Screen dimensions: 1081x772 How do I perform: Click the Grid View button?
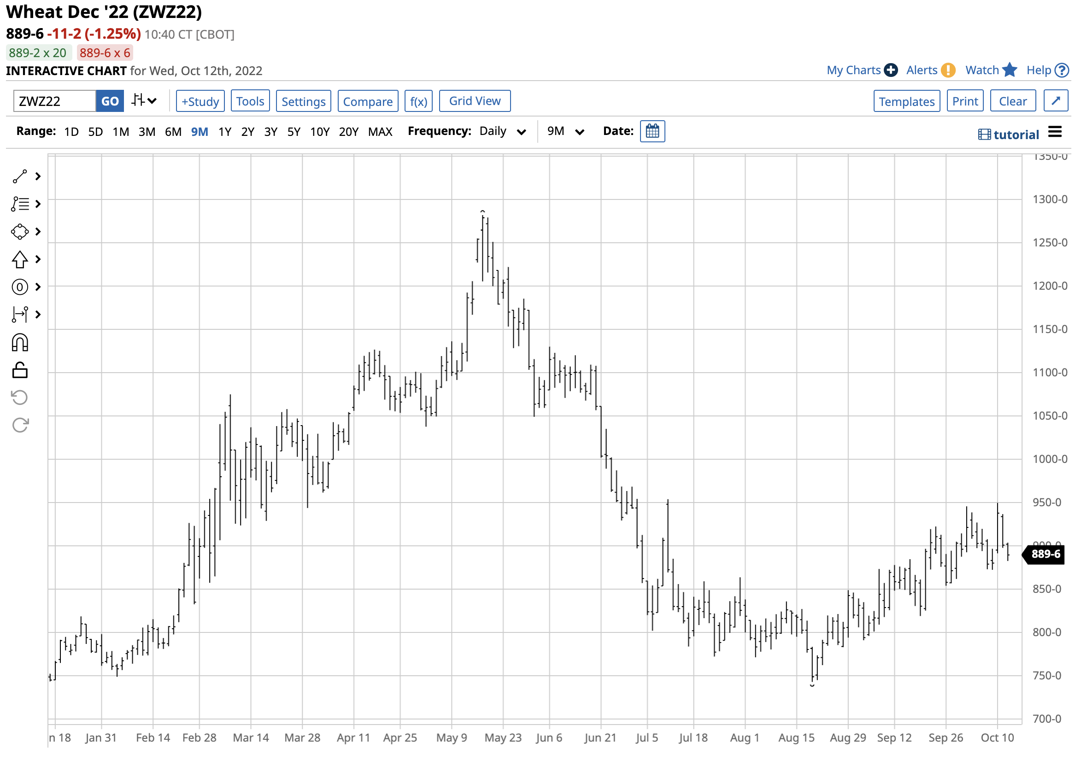coord(475,101)
